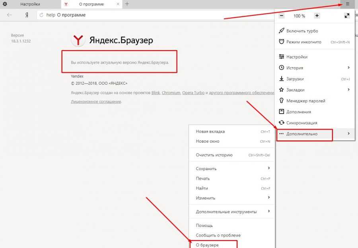Click the address bar field
Image resolution: width=358 pixels, height=248 pixels.
(x=155, y=15)
